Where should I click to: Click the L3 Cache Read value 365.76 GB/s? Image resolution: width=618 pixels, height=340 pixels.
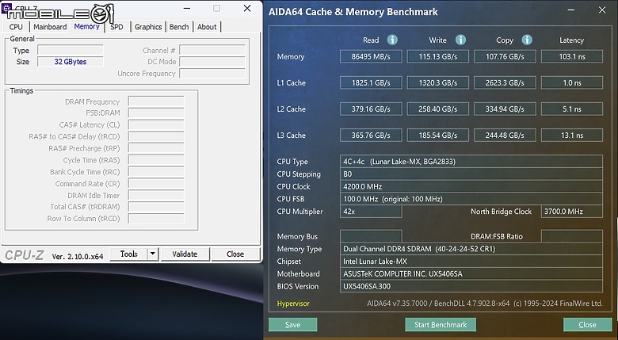click(371, 136)
